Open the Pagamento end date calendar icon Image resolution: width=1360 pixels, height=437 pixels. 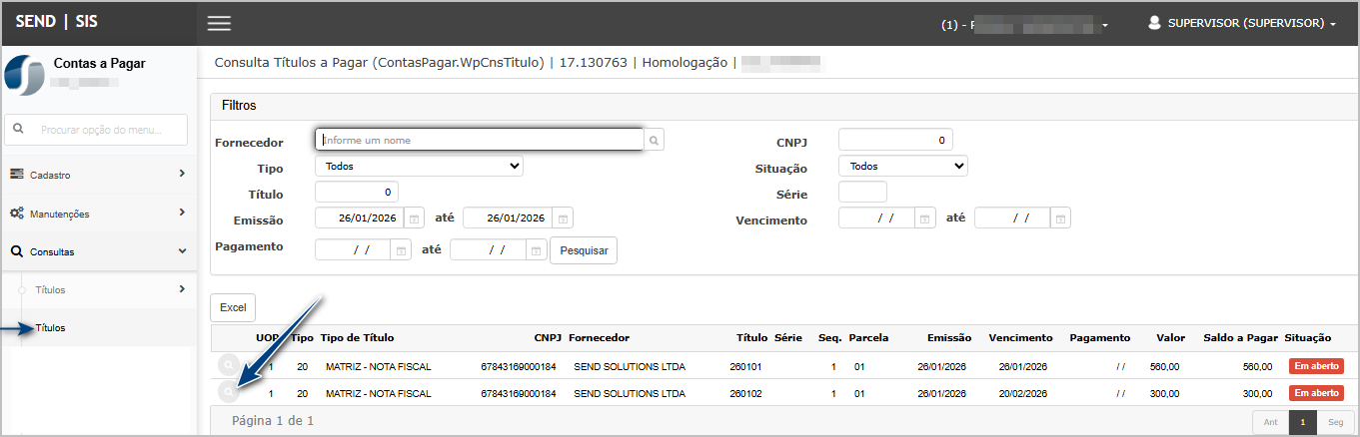[x=537, y=251]
